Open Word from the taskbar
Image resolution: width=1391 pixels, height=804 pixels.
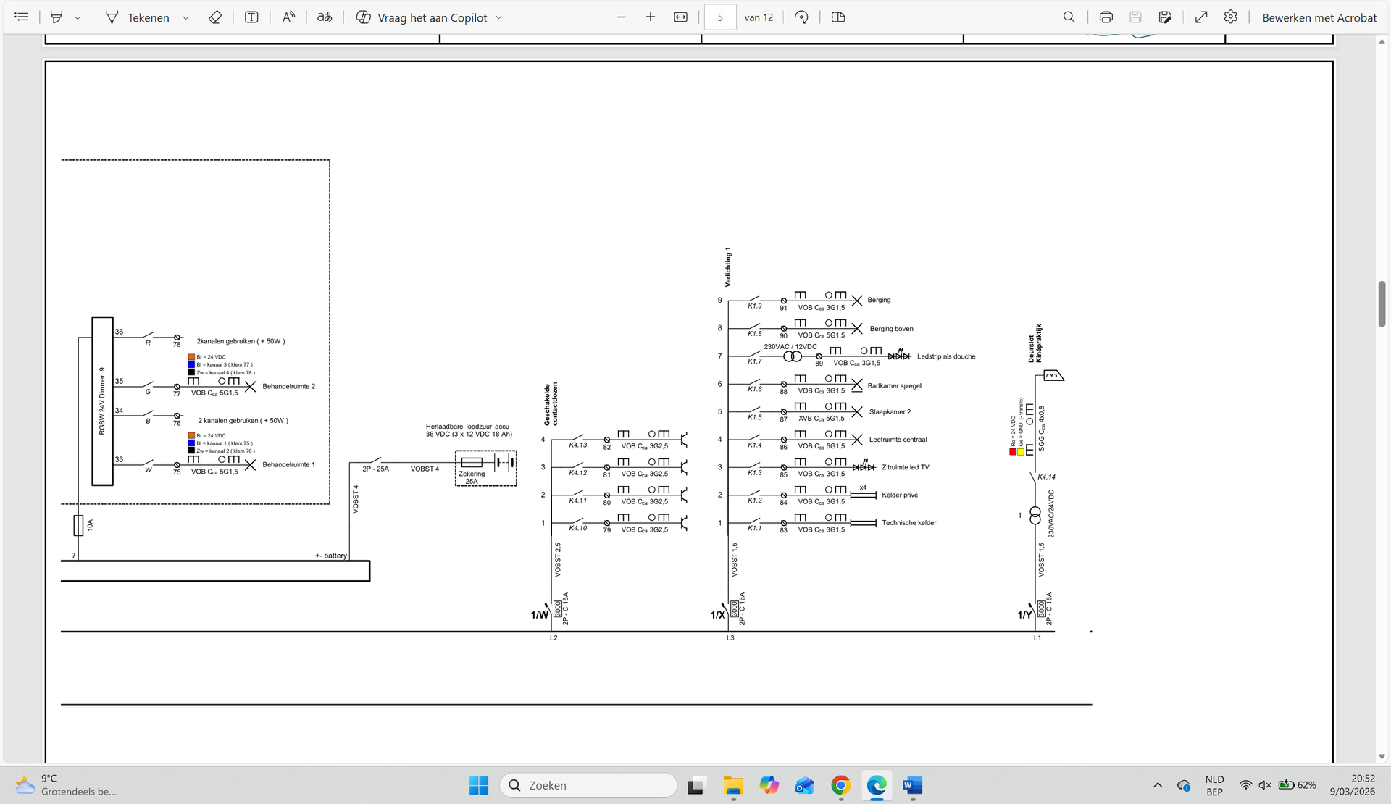tap(912, 785)
